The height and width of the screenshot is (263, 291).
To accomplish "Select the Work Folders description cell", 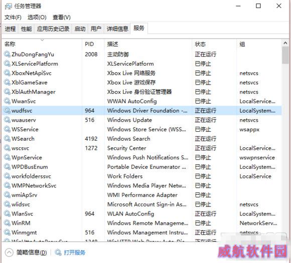I will [x=125, y=176].
